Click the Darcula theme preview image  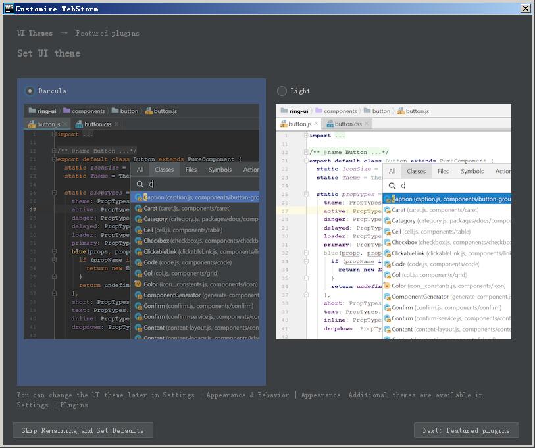click(141, 222)
